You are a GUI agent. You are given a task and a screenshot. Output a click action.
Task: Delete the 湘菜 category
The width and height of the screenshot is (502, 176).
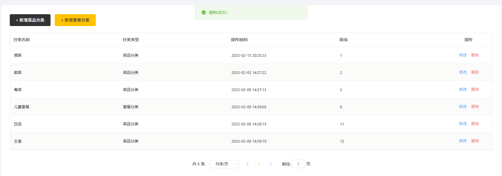click(x=475, y=55)
